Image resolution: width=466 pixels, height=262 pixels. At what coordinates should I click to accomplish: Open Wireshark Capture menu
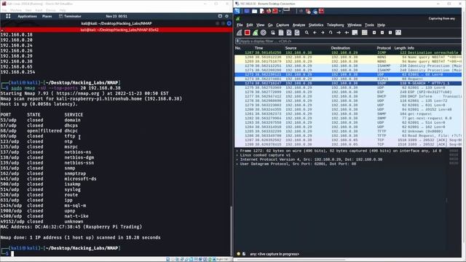[283, 25]
